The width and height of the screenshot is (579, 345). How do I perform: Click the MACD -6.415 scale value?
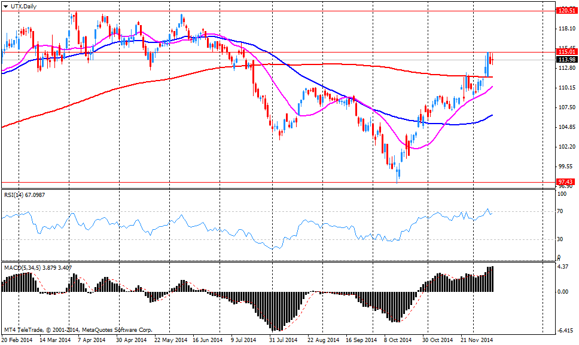point(565,331)
